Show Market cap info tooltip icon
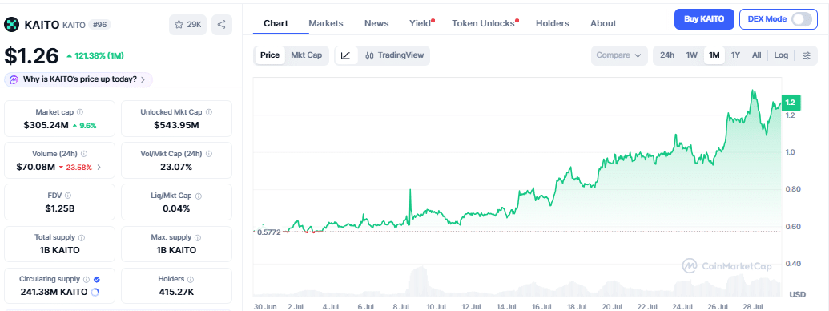 pos(80,112)
